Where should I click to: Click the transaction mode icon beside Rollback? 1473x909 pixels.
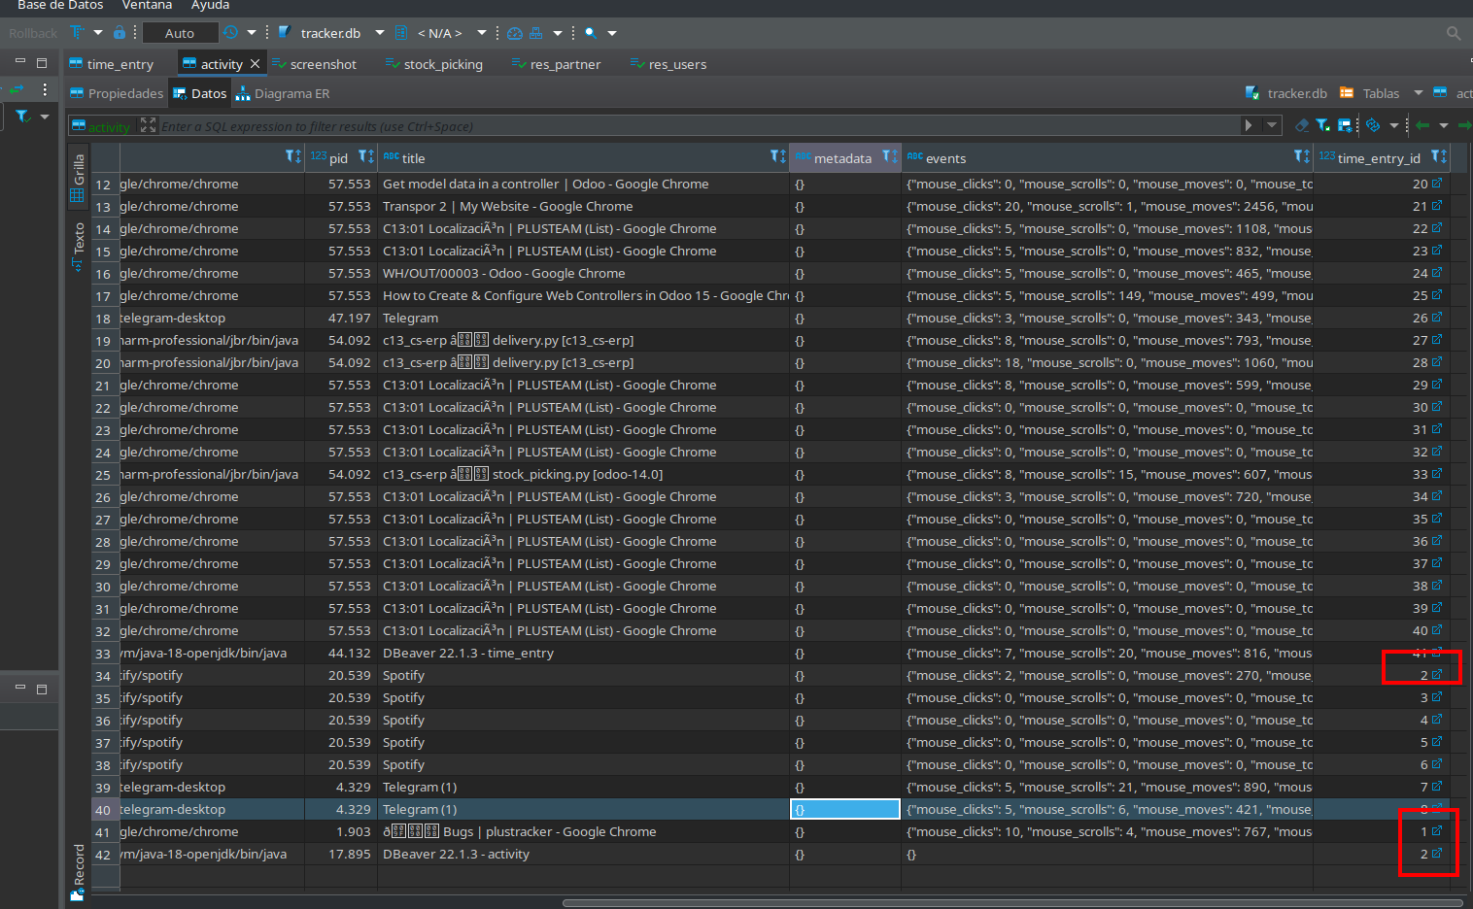click(77, 33)
